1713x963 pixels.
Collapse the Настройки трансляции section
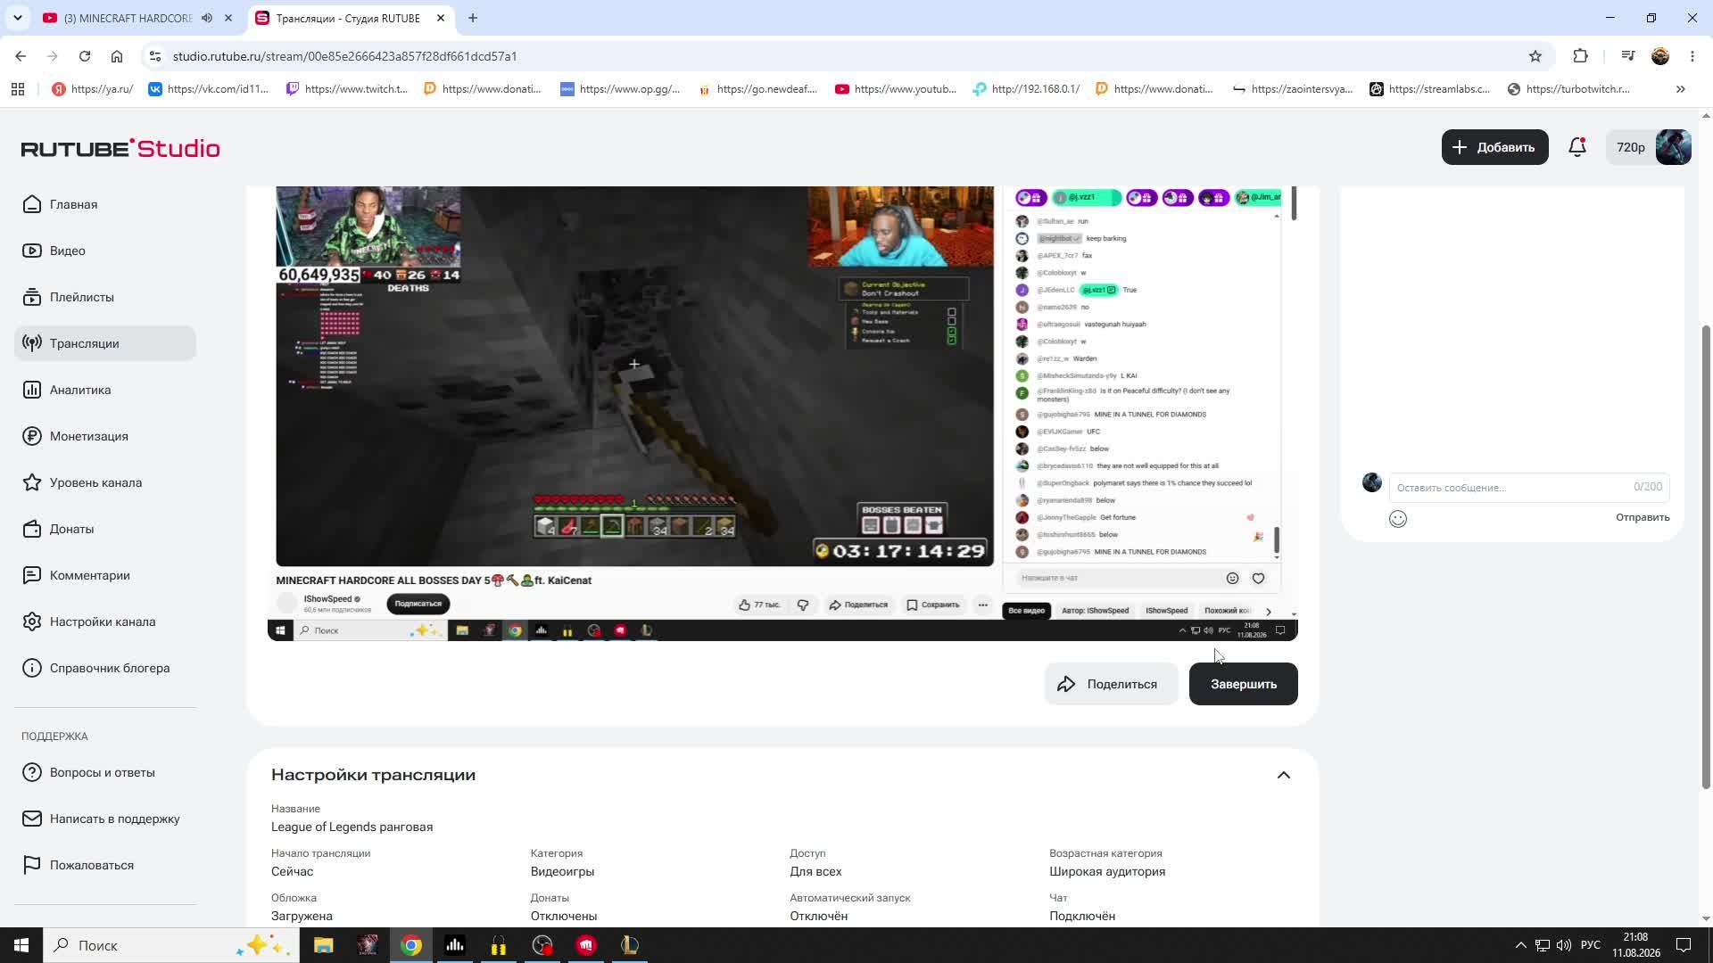(1283, 775)
